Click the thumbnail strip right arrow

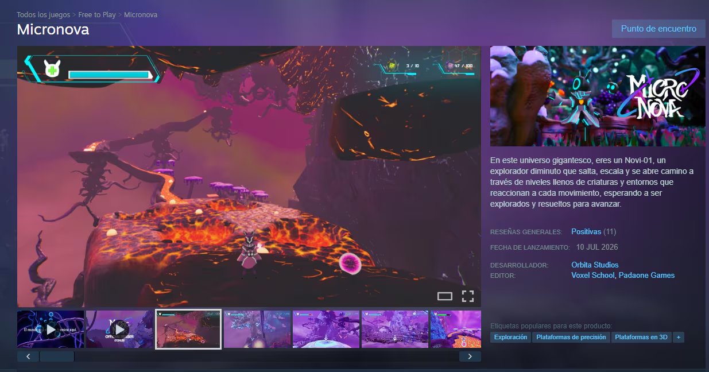pyautogui.click(x=470, y=356)
